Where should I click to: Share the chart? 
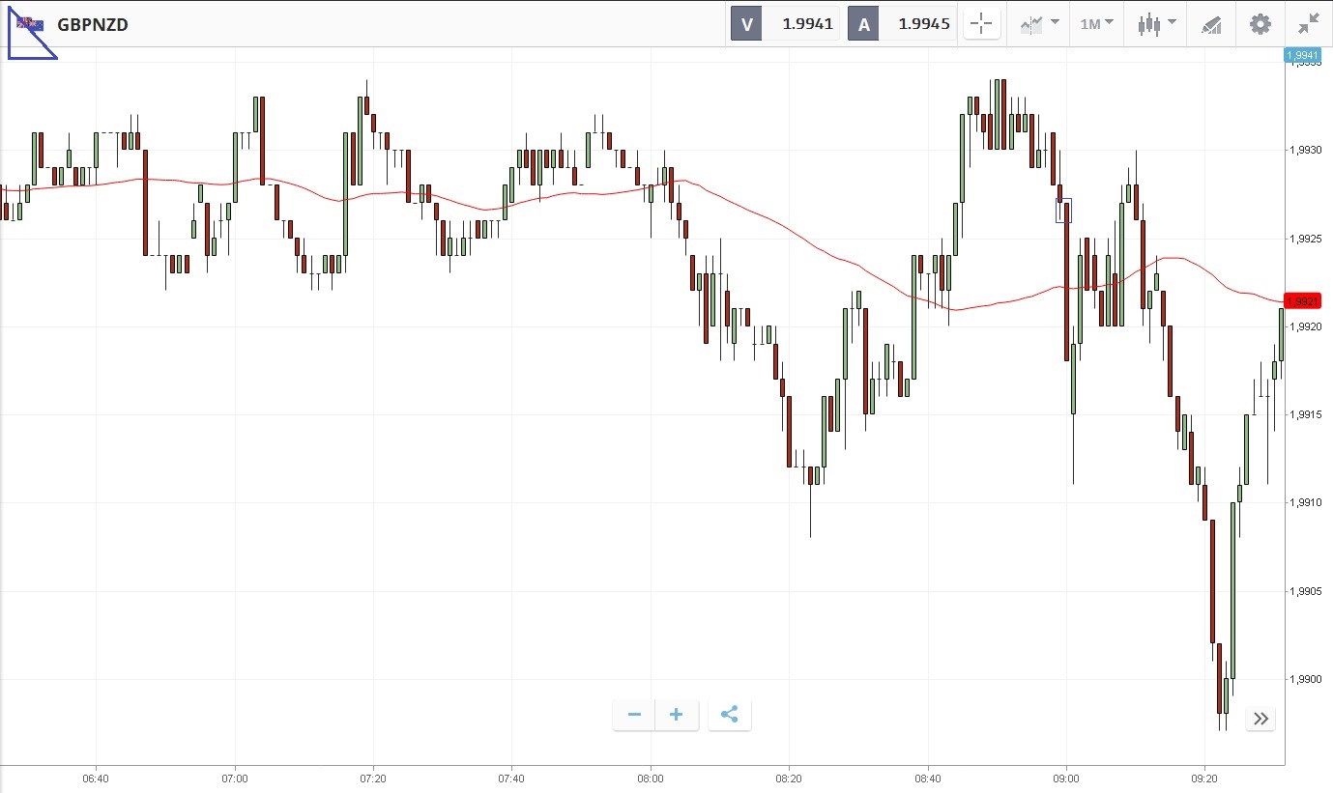(730, 715)
